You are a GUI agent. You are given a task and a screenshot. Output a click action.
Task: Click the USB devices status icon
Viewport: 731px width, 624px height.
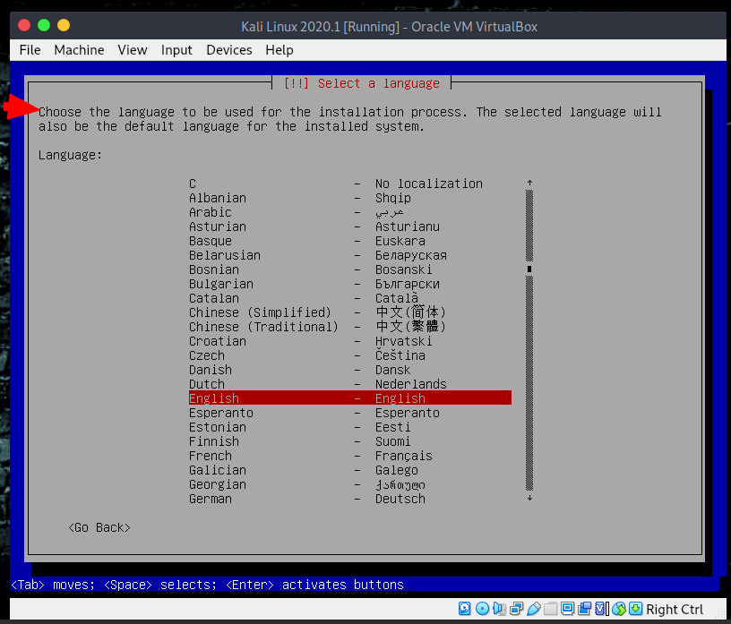(x=533, y=609)
